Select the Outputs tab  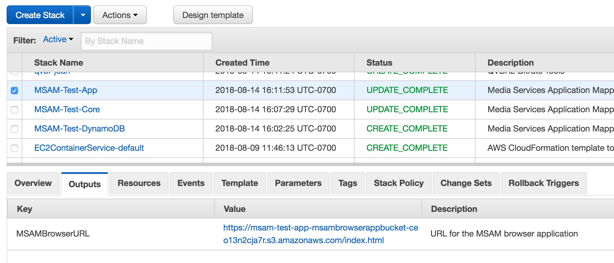[85, 184]
